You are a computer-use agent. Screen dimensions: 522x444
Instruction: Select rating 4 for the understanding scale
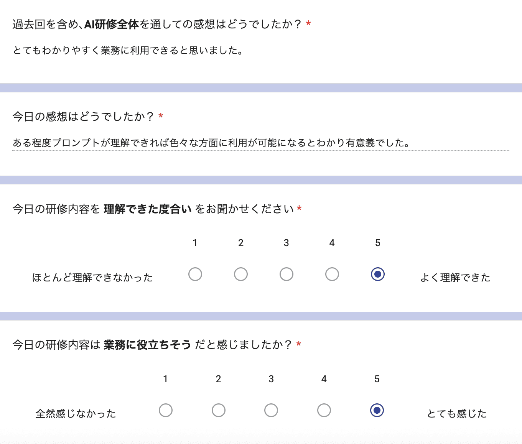[332, 274]
